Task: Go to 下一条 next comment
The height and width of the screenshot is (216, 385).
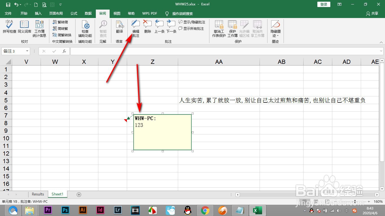Action: click(171, 27)
